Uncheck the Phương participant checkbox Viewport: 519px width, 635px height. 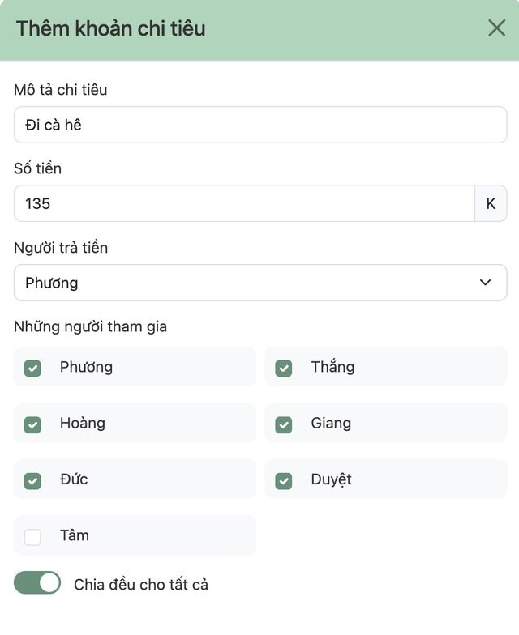pyautogui.click(x=32, y=368)
